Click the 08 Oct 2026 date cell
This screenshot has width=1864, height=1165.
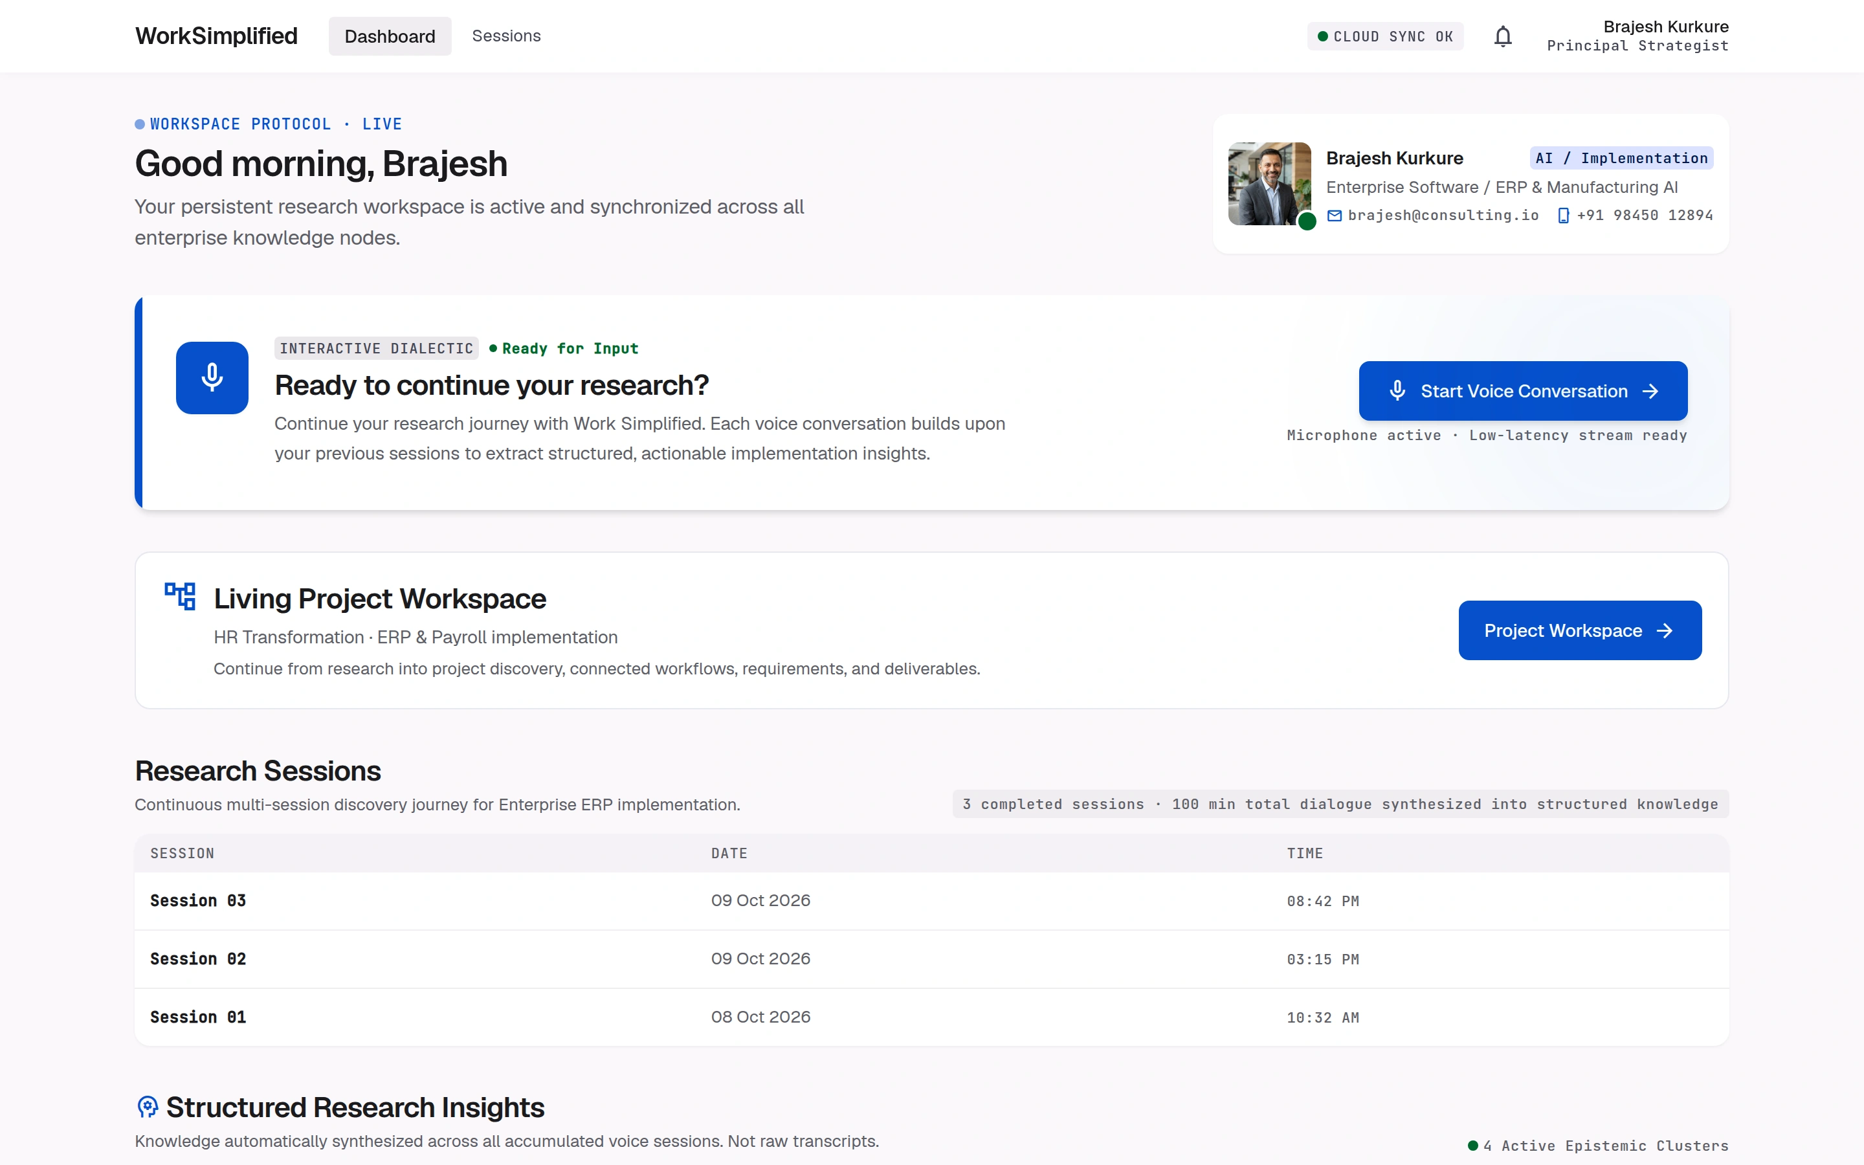(760, 1017)
